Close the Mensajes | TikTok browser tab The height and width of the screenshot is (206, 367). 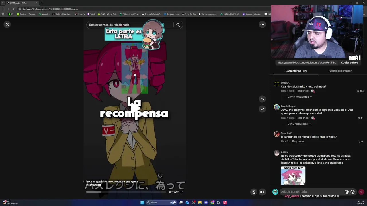pos(37,3)
